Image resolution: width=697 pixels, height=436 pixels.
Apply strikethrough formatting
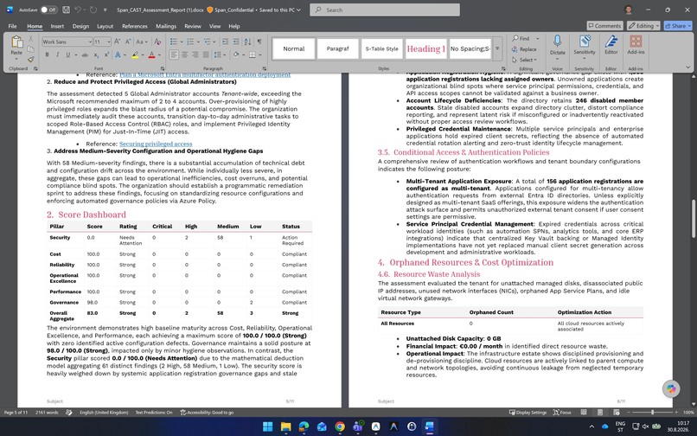pyautogui.click(x=86, y=54)
